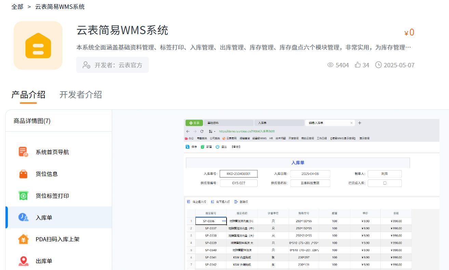Select 货位标签打印 in the sidebar list
Viewport: 449px width, 270px height.
point(52,196)
